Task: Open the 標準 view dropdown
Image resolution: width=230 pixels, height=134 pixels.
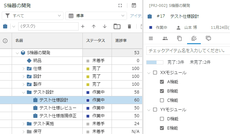Action: tap(96, 16)
